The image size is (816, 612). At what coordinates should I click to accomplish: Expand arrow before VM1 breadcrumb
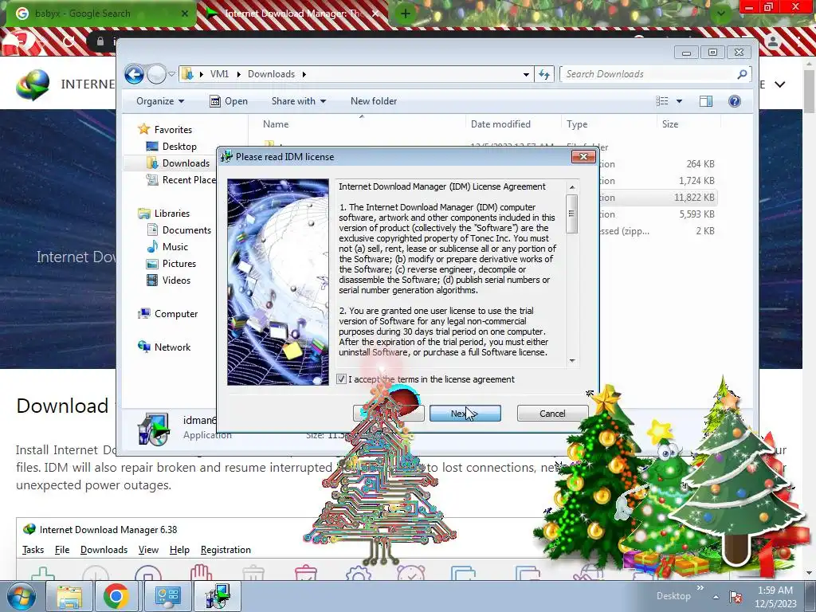(x=202, y=74)
